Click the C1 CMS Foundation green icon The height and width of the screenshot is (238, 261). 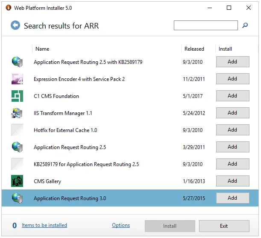tap(17, 96)
